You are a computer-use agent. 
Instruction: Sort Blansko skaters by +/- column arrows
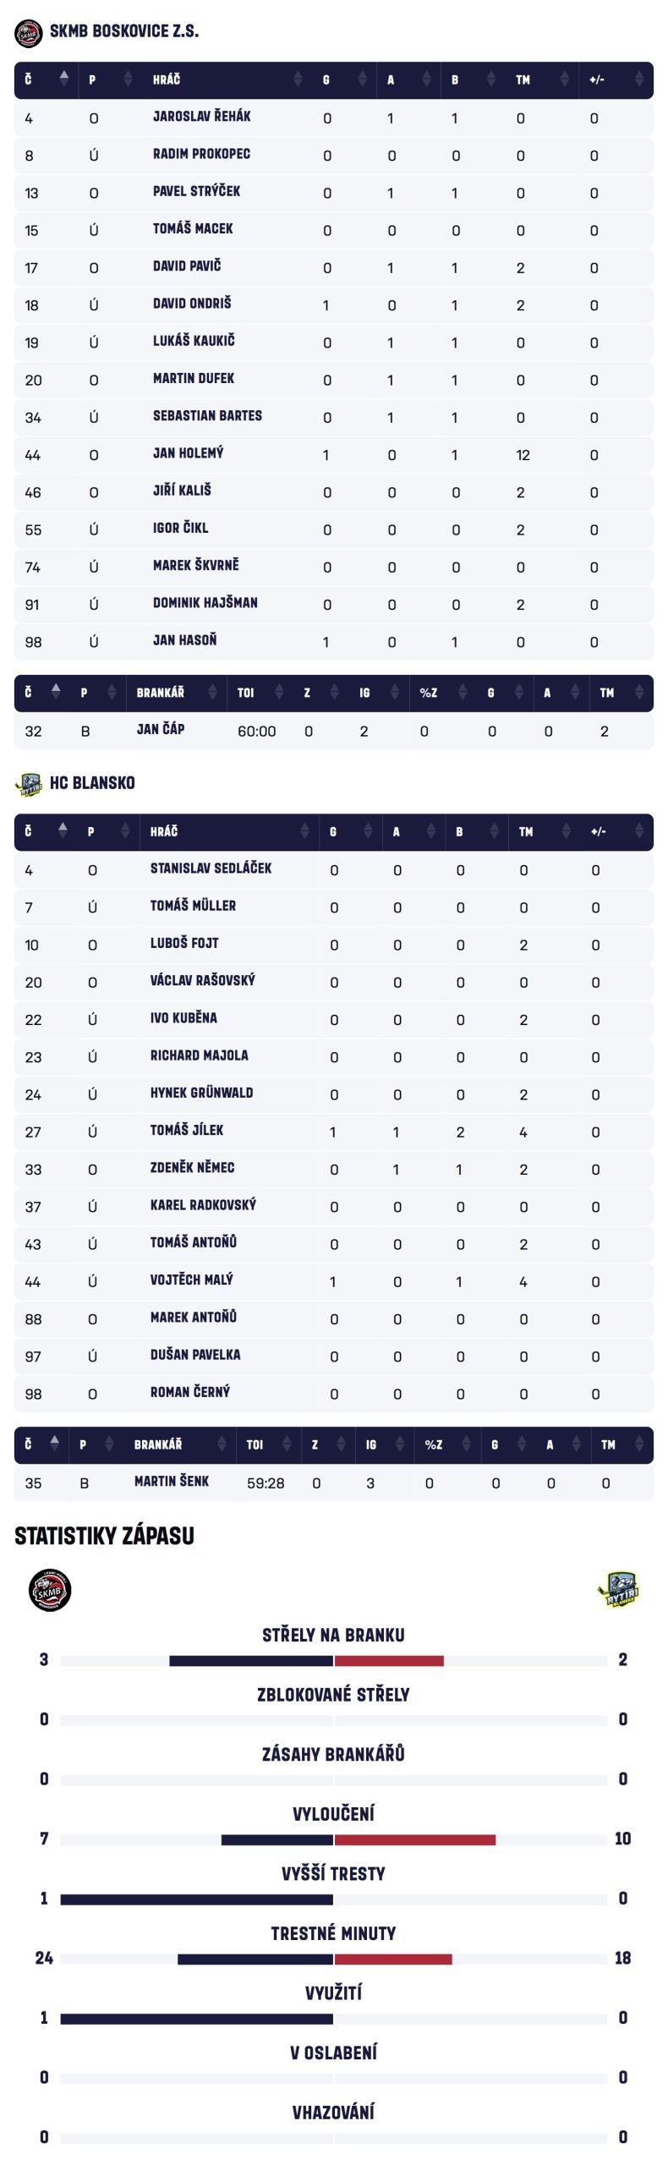pos(639,832)
